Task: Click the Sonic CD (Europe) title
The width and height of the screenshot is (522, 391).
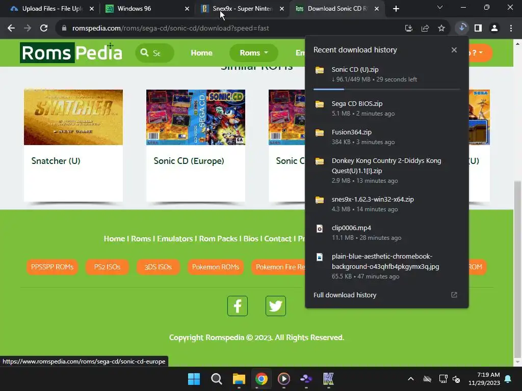Action: pos(189,161)
